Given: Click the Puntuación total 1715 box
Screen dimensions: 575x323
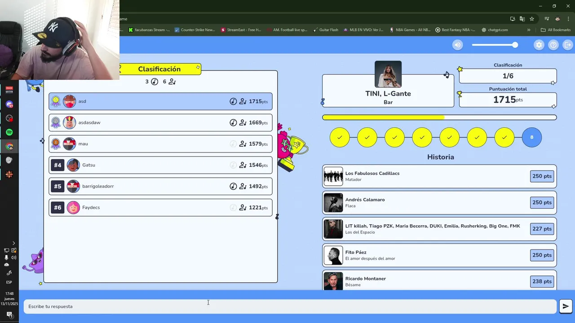Looking at the screenshot, I should point(508,100).
